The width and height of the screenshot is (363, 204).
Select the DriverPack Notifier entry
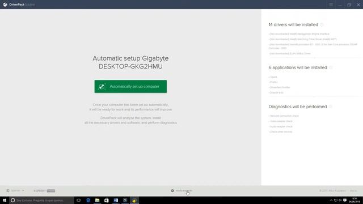point(280,87)
